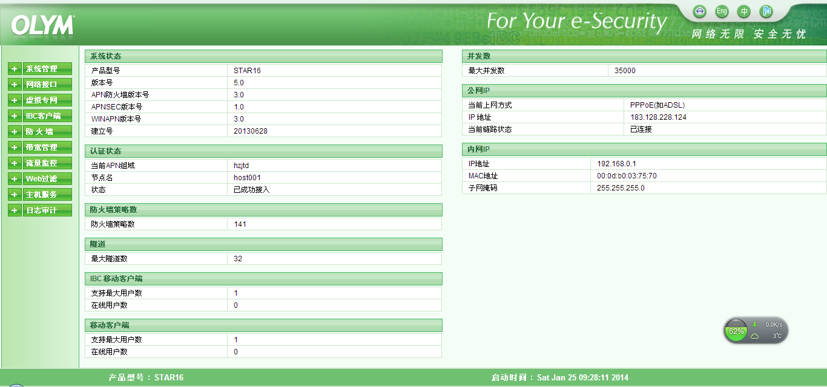Click the blue flag icon in the header
Screen dimensions: 827x387
(766, 11)
